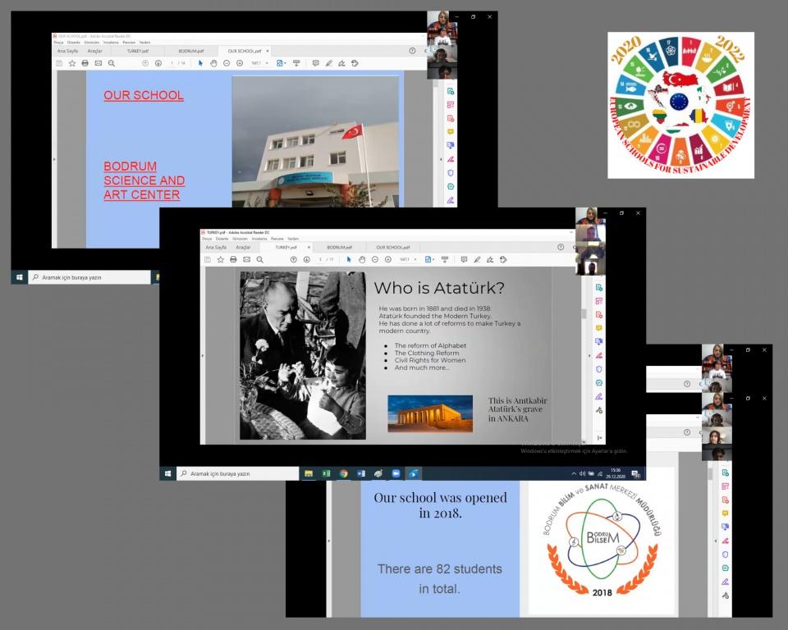Open Araçlar tab in the OUR SCHOOL.pdf window

point(95,51)
